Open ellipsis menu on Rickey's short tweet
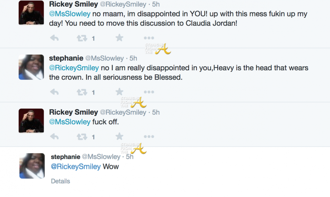Screen dimensions: 330x197 point(148,137)
